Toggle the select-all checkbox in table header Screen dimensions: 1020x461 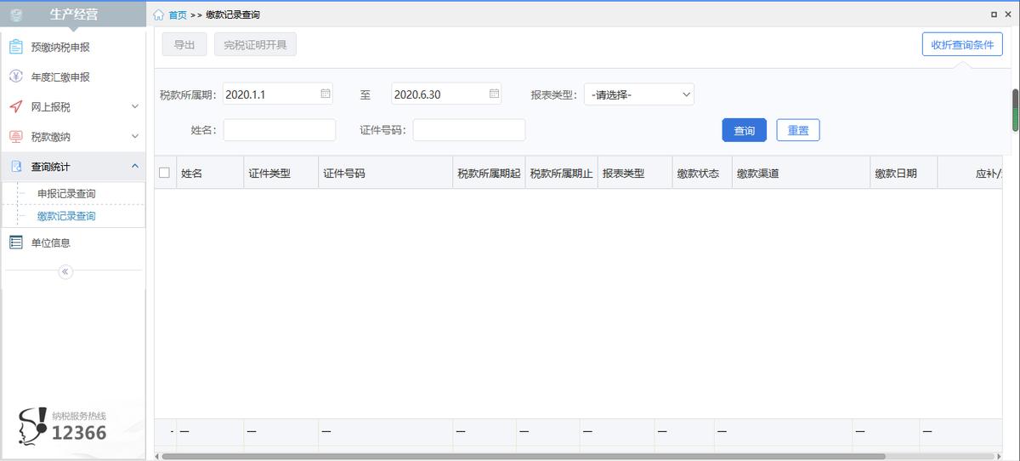click(164, 173)
